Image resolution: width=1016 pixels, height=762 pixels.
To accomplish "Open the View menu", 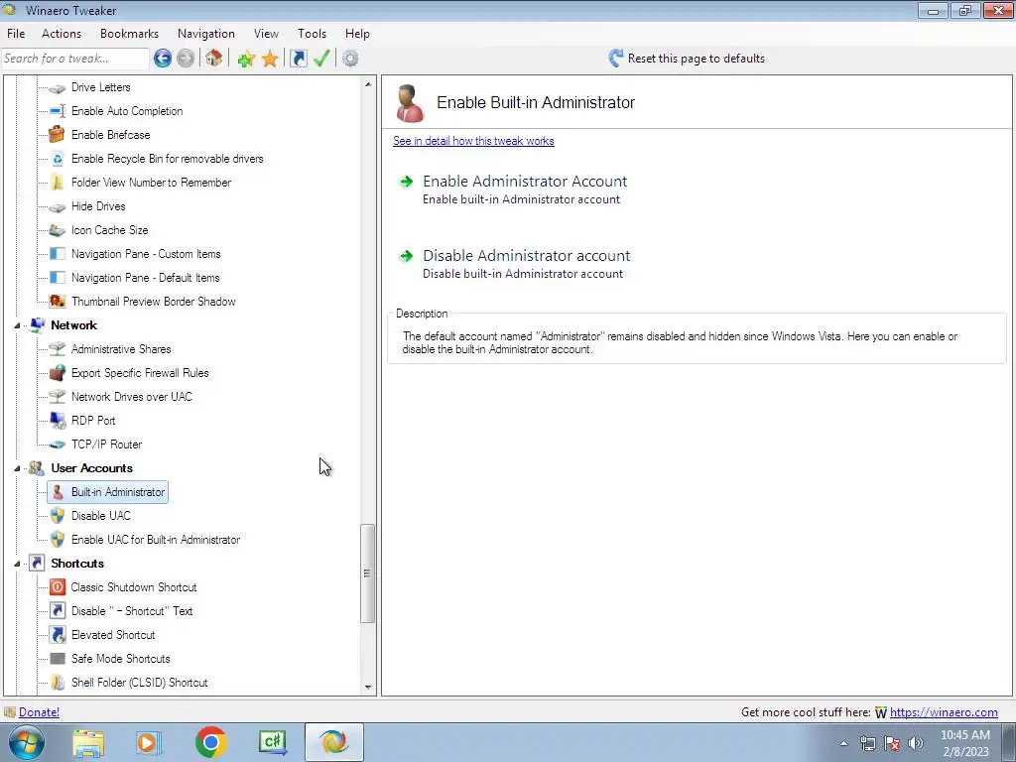I will [x=266, y=34].
